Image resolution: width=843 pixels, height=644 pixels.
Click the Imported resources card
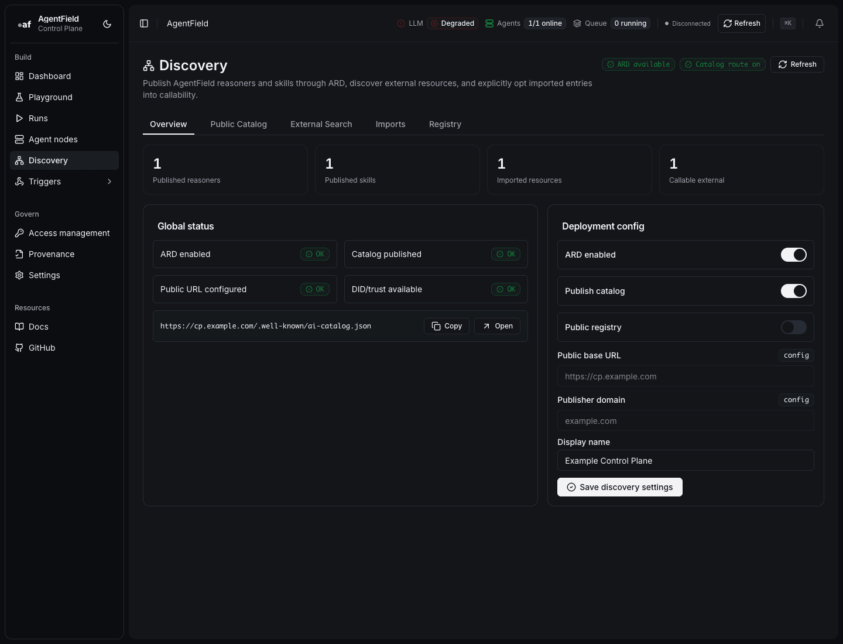(570, 170)
